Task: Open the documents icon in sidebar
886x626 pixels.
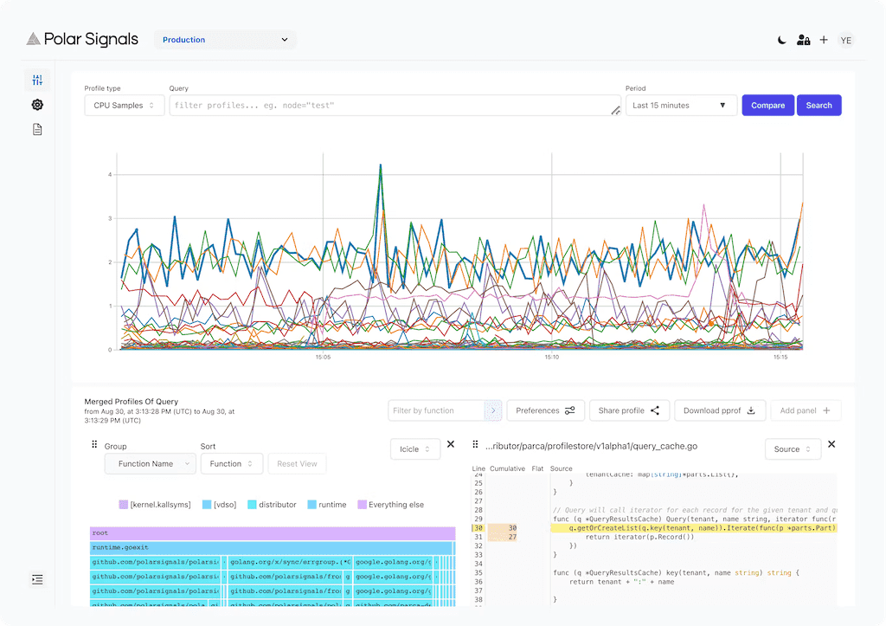Action: coord(37,129)
